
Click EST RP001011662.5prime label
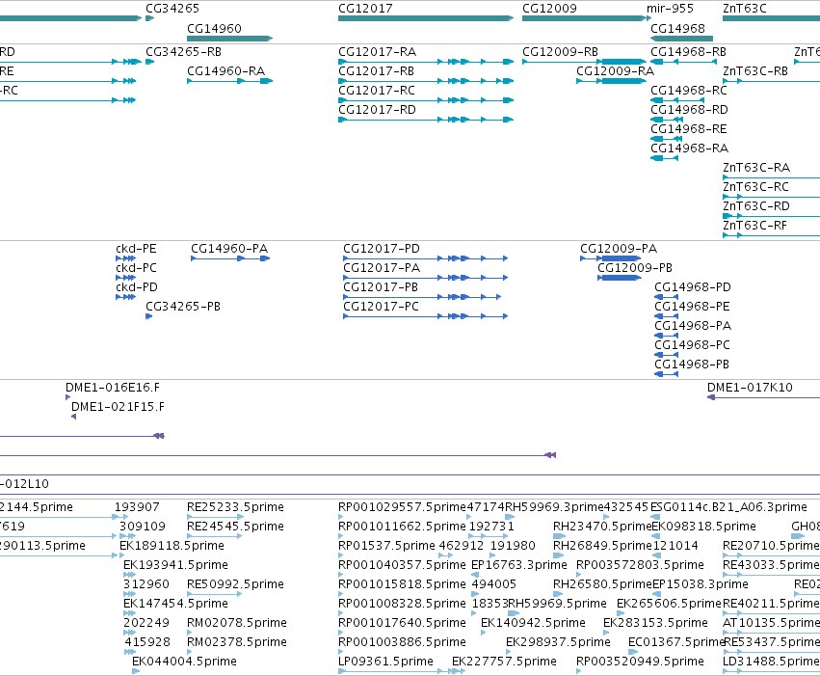(402, 527)
